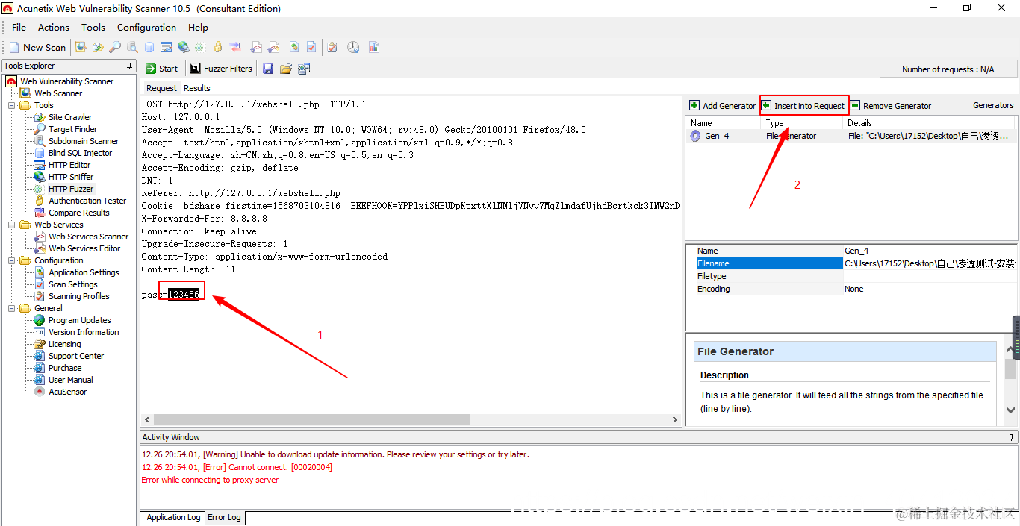Click the Filename property value field
1020x526 pixels.
pyautogui.click(x=930, y=263)
